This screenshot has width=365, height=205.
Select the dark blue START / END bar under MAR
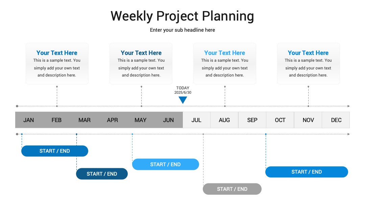click(x=102, y=174)
